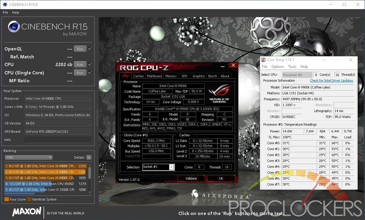Click the Tj. Max value '100°C'
This screenshot has height=220, width=365.
pos(298,137)
